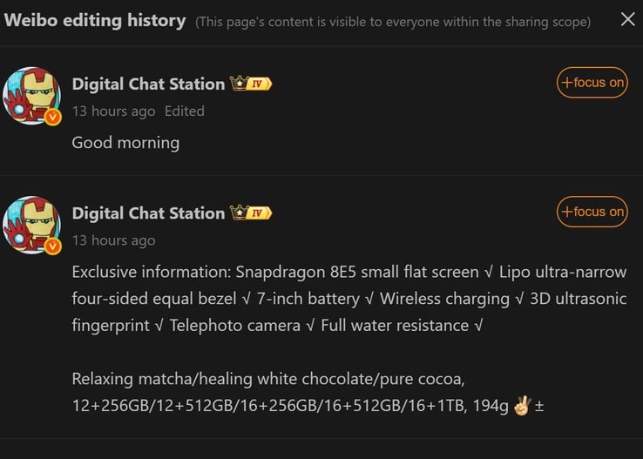The height and width of the screenshot is (459, 643).
Task: Click the Digital Chat Station name above the Exclusive information post
Action: pyautogui.click(x=148, y=213)
